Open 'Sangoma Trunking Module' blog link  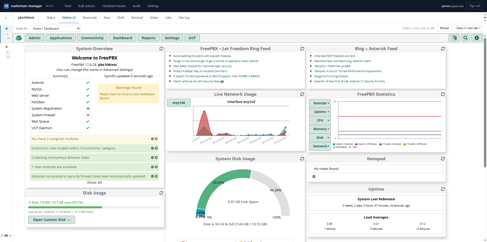331,76
